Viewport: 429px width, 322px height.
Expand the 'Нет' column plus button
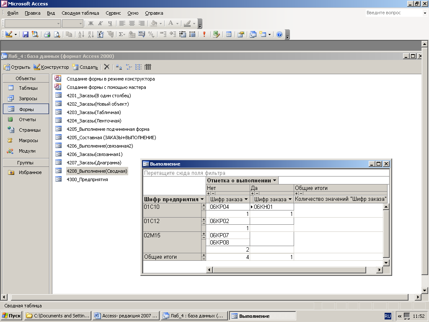click(x=209, y=193)
